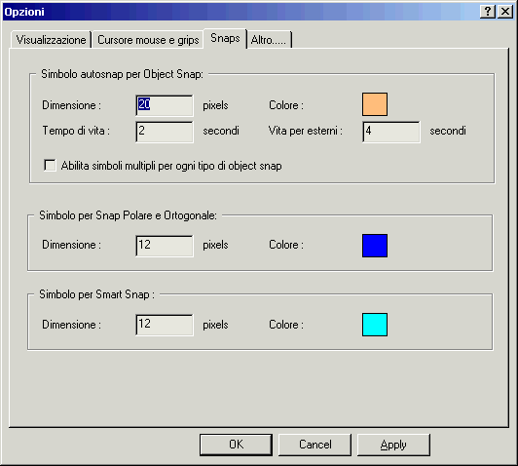The width and height of the screenshot is (518, 466).
Task: Confirm settings with the OK button
Action: (236, 445)
